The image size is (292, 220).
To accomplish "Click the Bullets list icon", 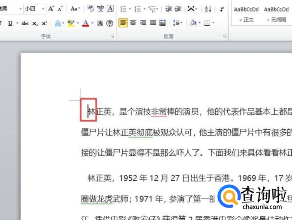I will (x=123, y=9).
